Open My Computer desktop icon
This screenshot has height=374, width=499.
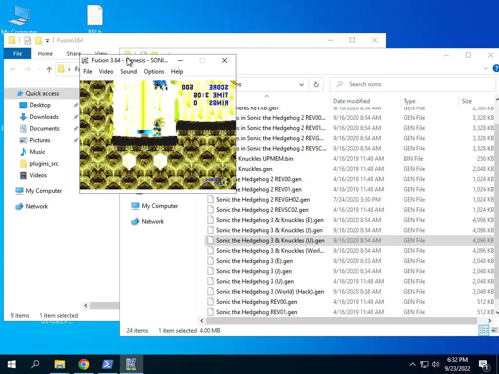coord(19,19)
